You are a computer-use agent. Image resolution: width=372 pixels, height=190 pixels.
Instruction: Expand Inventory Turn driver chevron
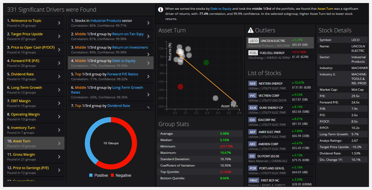pyautogui.click(x=59, y=130)
